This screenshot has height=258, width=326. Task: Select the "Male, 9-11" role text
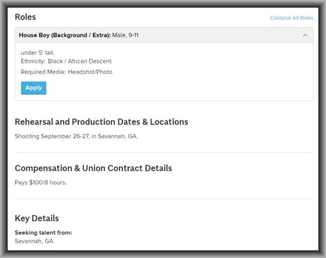(x=126, y=35)
